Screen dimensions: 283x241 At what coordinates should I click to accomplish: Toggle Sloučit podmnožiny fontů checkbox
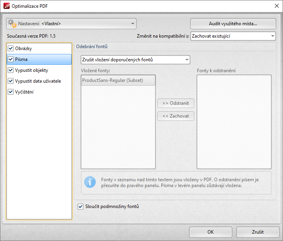coord(80,206)
